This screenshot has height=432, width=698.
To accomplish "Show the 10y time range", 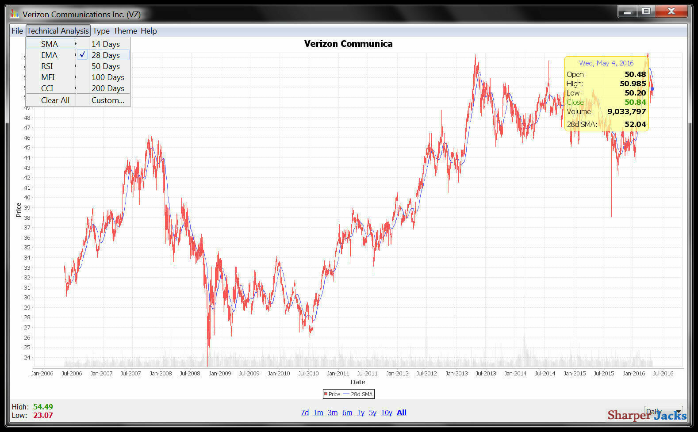I will pyautogui.click(x=387, y=413).
